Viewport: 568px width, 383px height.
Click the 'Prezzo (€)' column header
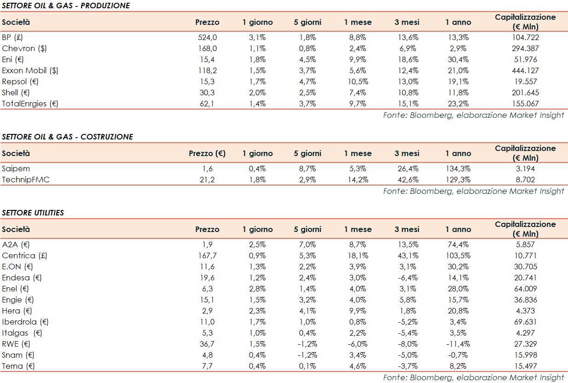pyautogui.click(x=207, y=153)
